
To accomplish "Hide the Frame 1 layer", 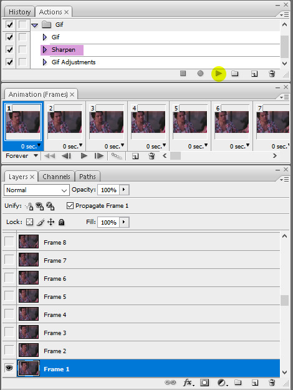I will [9, 368].
